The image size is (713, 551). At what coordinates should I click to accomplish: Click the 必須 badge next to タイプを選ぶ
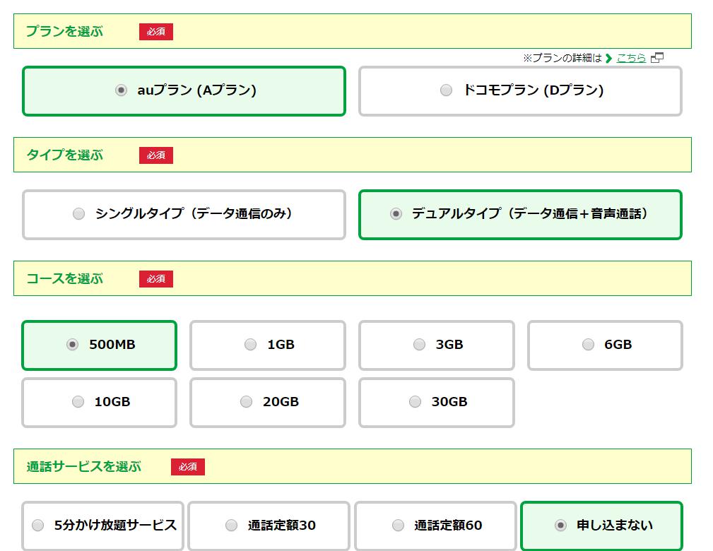pyautogui.click(x=156, y=155)
